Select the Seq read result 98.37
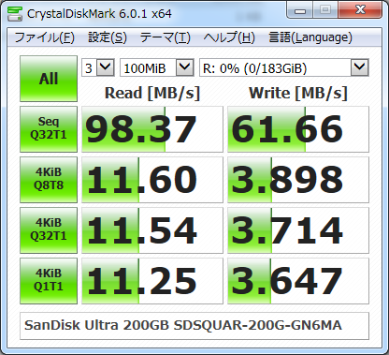 [x=152, y=129]
